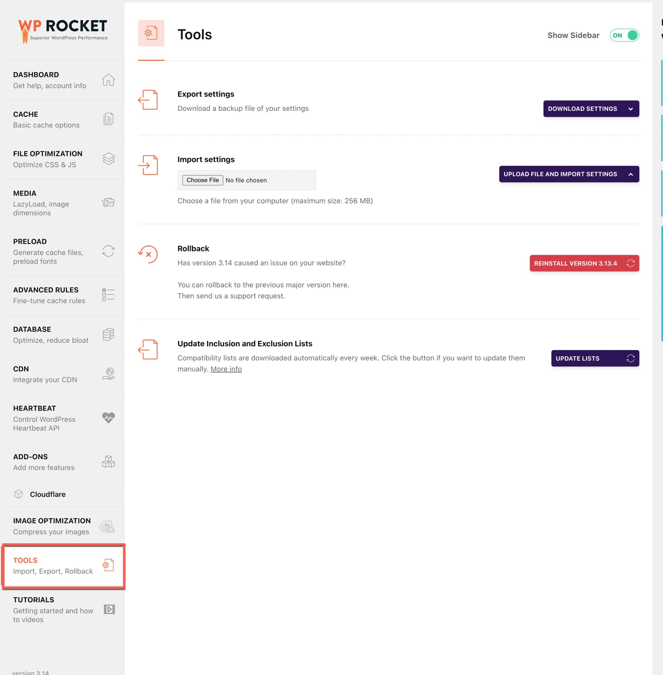Click the Update Lists button
Screen dimensions: 663x675
tap(595, 358)
